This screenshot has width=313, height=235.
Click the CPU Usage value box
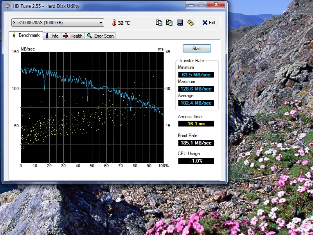point(196,161)
